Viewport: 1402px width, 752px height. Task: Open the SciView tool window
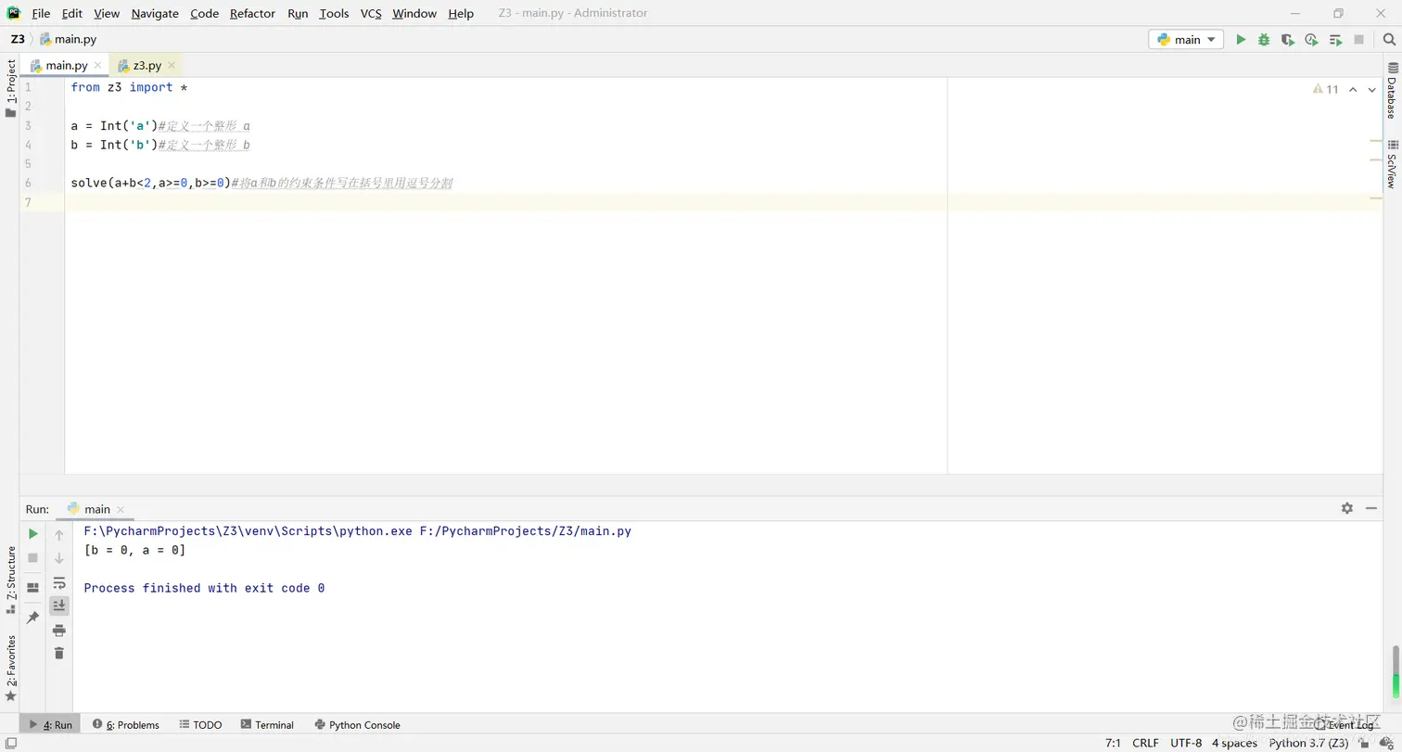(x=1392, y=164)
